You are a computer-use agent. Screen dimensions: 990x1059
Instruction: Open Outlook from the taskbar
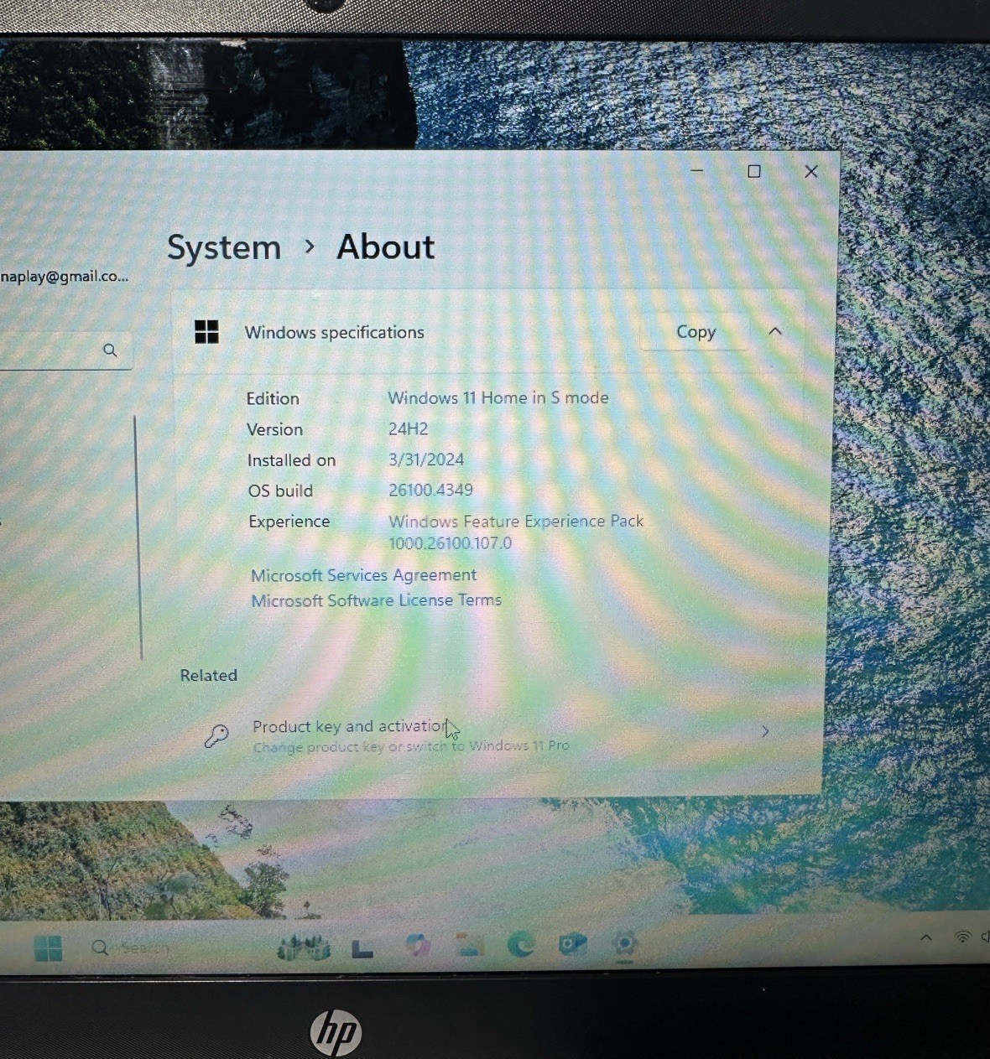pyautogui.click(x=572, y=945)
